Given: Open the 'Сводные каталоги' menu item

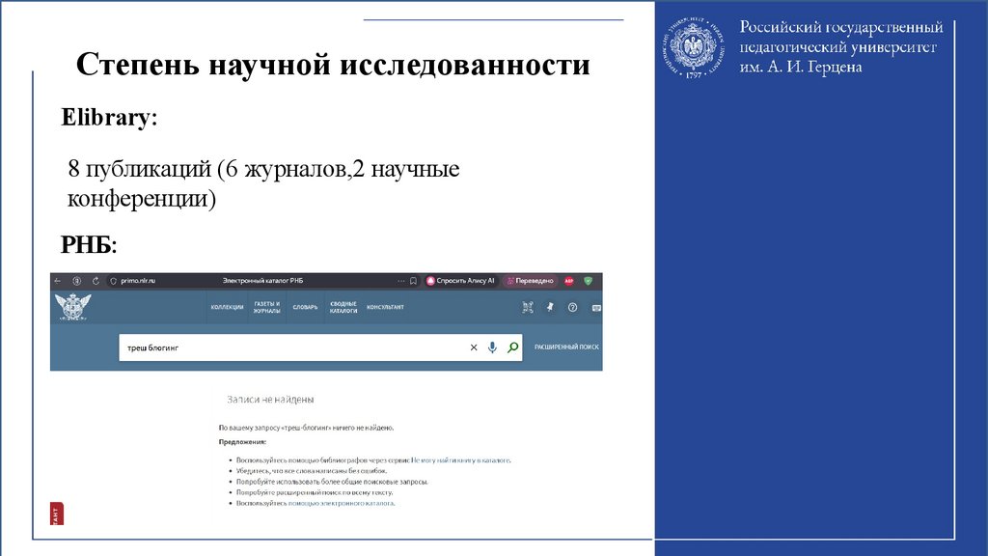Looking at the screenshot, I should pos(343,307).
